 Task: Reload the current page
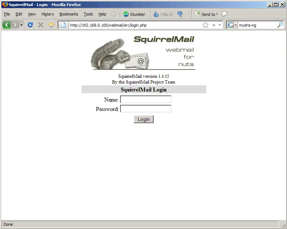[30, 25]
